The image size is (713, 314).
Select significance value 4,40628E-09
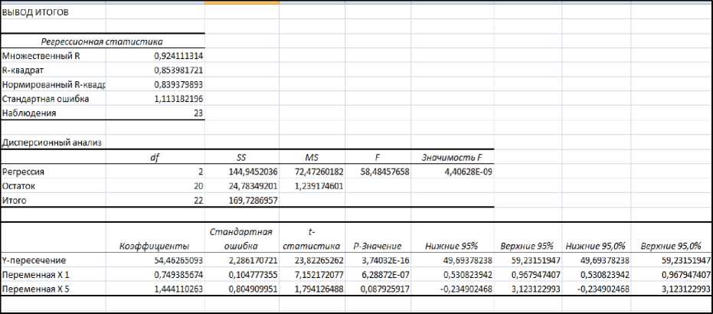[469, 172]
